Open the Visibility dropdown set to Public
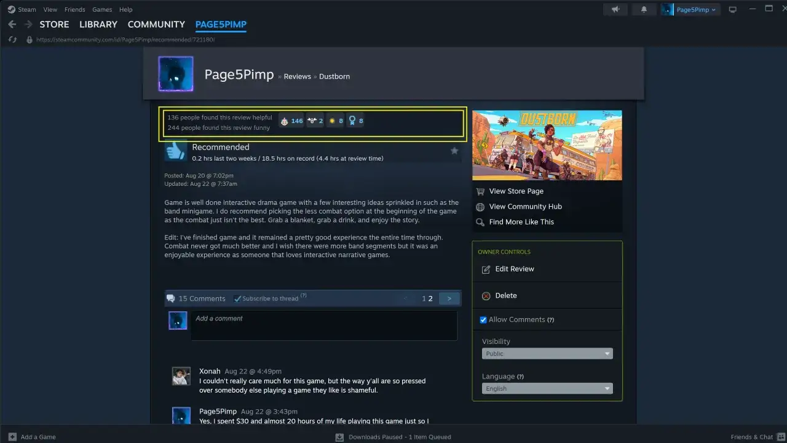The height and width of the screenshot is (443, 787). pyautogui.click(x=547, y=353)
